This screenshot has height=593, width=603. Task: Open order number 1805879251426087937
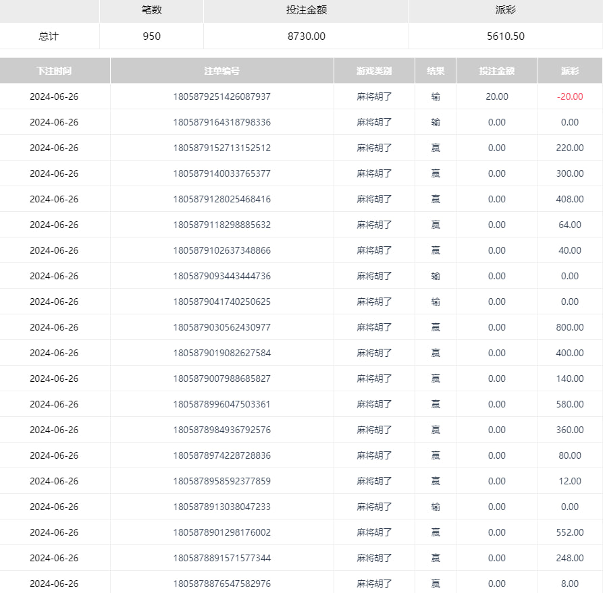tap(221, 96)
